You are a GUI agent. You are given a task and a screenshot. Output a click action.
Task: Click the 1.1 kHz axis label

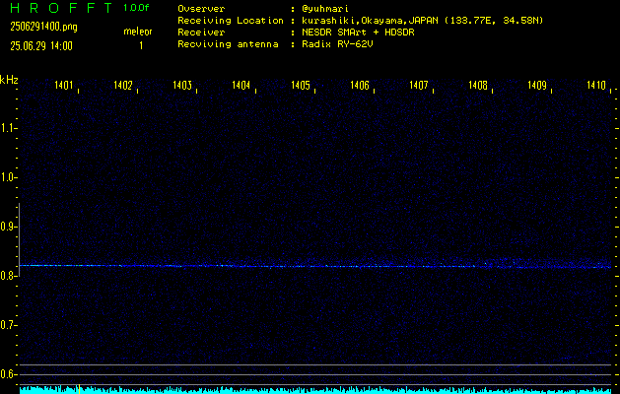(8, 128)
